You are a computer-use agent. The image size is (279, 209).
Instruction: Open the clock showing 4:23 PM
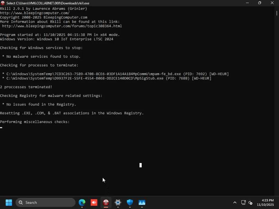click(265, 202)
